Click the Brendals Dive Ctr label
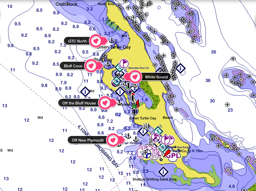Viewport: 256px width, 191px height. click(x=139, y=68)
